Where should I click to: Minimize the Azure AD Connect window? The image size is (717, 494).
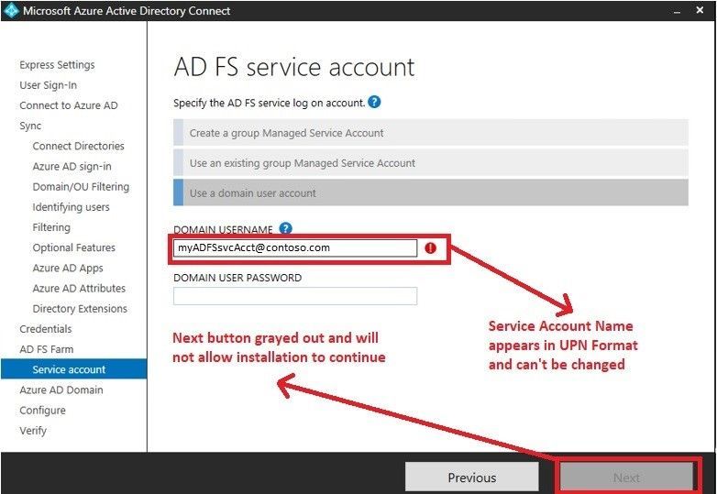pos(677,11)
